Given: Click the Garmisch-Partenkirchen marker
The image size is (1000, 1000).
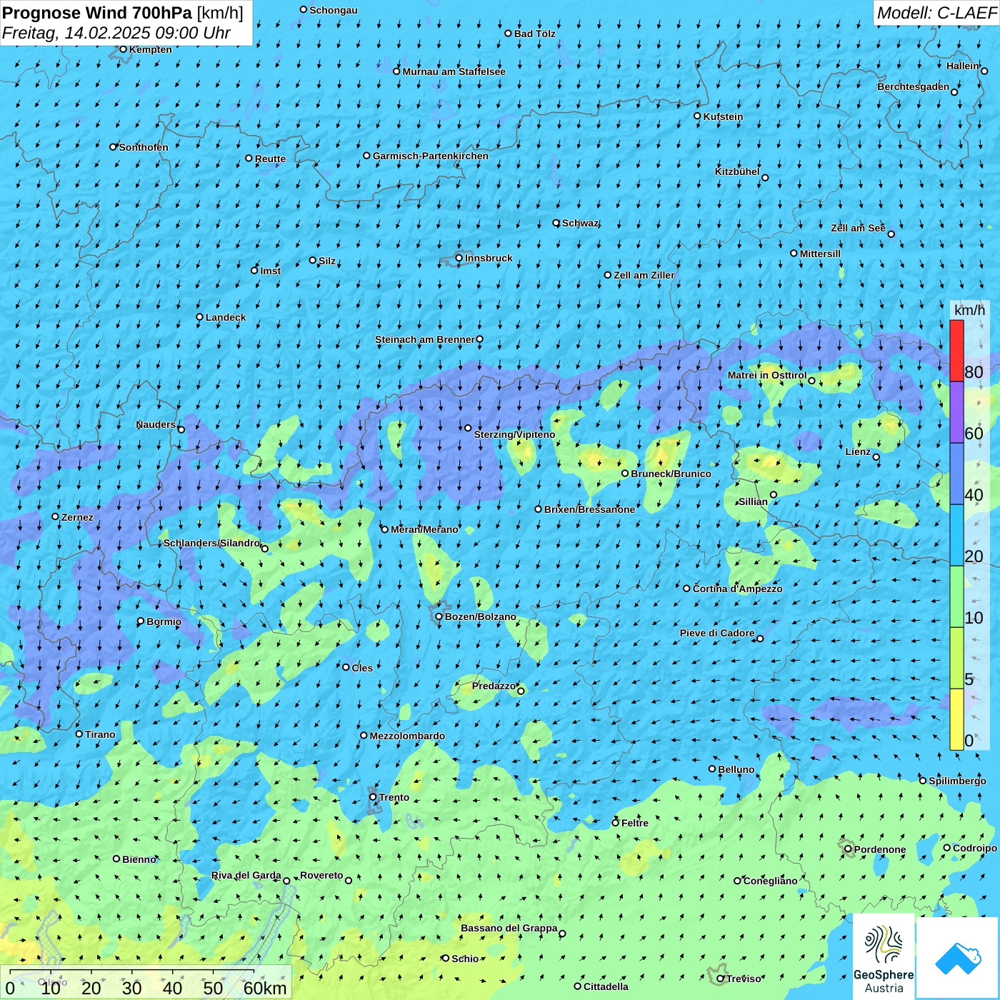Looking at the screenshot, I should tap(366, 156).
